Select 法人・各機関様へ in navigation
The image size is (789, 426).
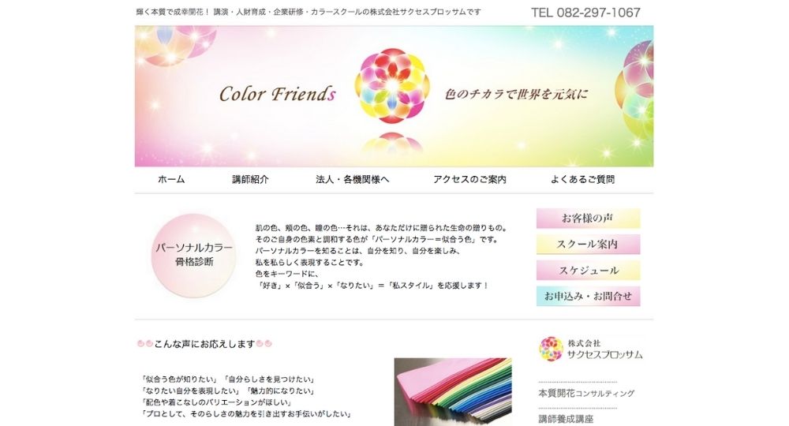coord(352,180)
